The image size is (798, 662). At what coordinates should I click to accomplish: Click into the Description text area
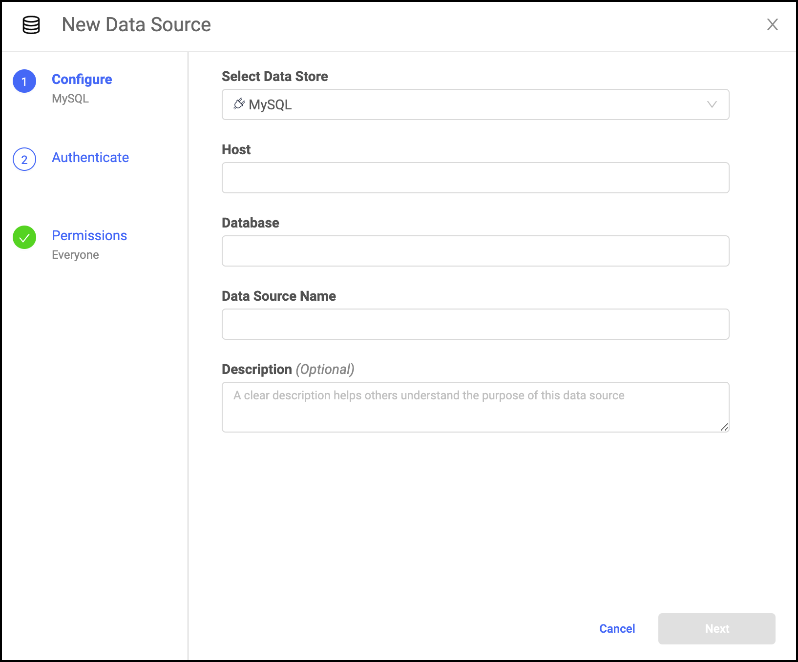pos(475,407)
